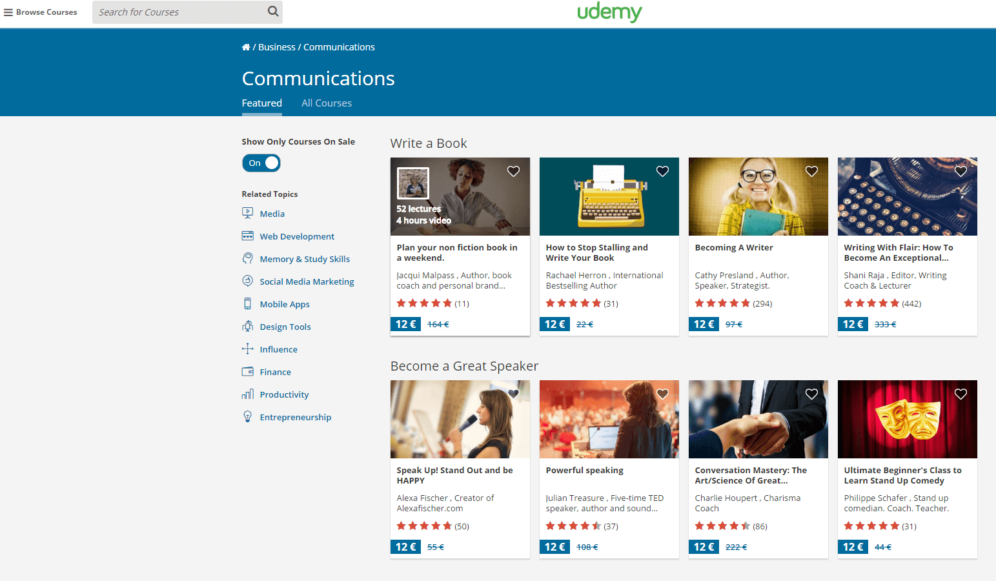Select the Social Media Marketing icon

(249, 281)
